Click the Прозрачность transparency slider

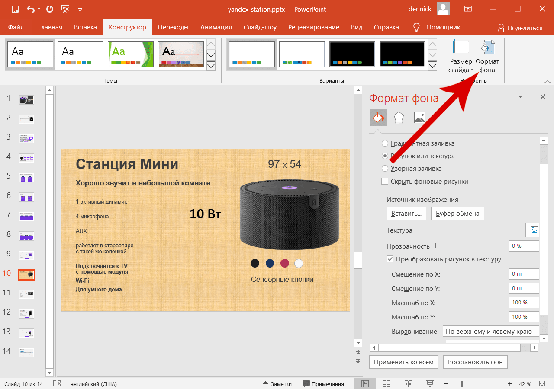pyautogui.click(x=470, y=246)
